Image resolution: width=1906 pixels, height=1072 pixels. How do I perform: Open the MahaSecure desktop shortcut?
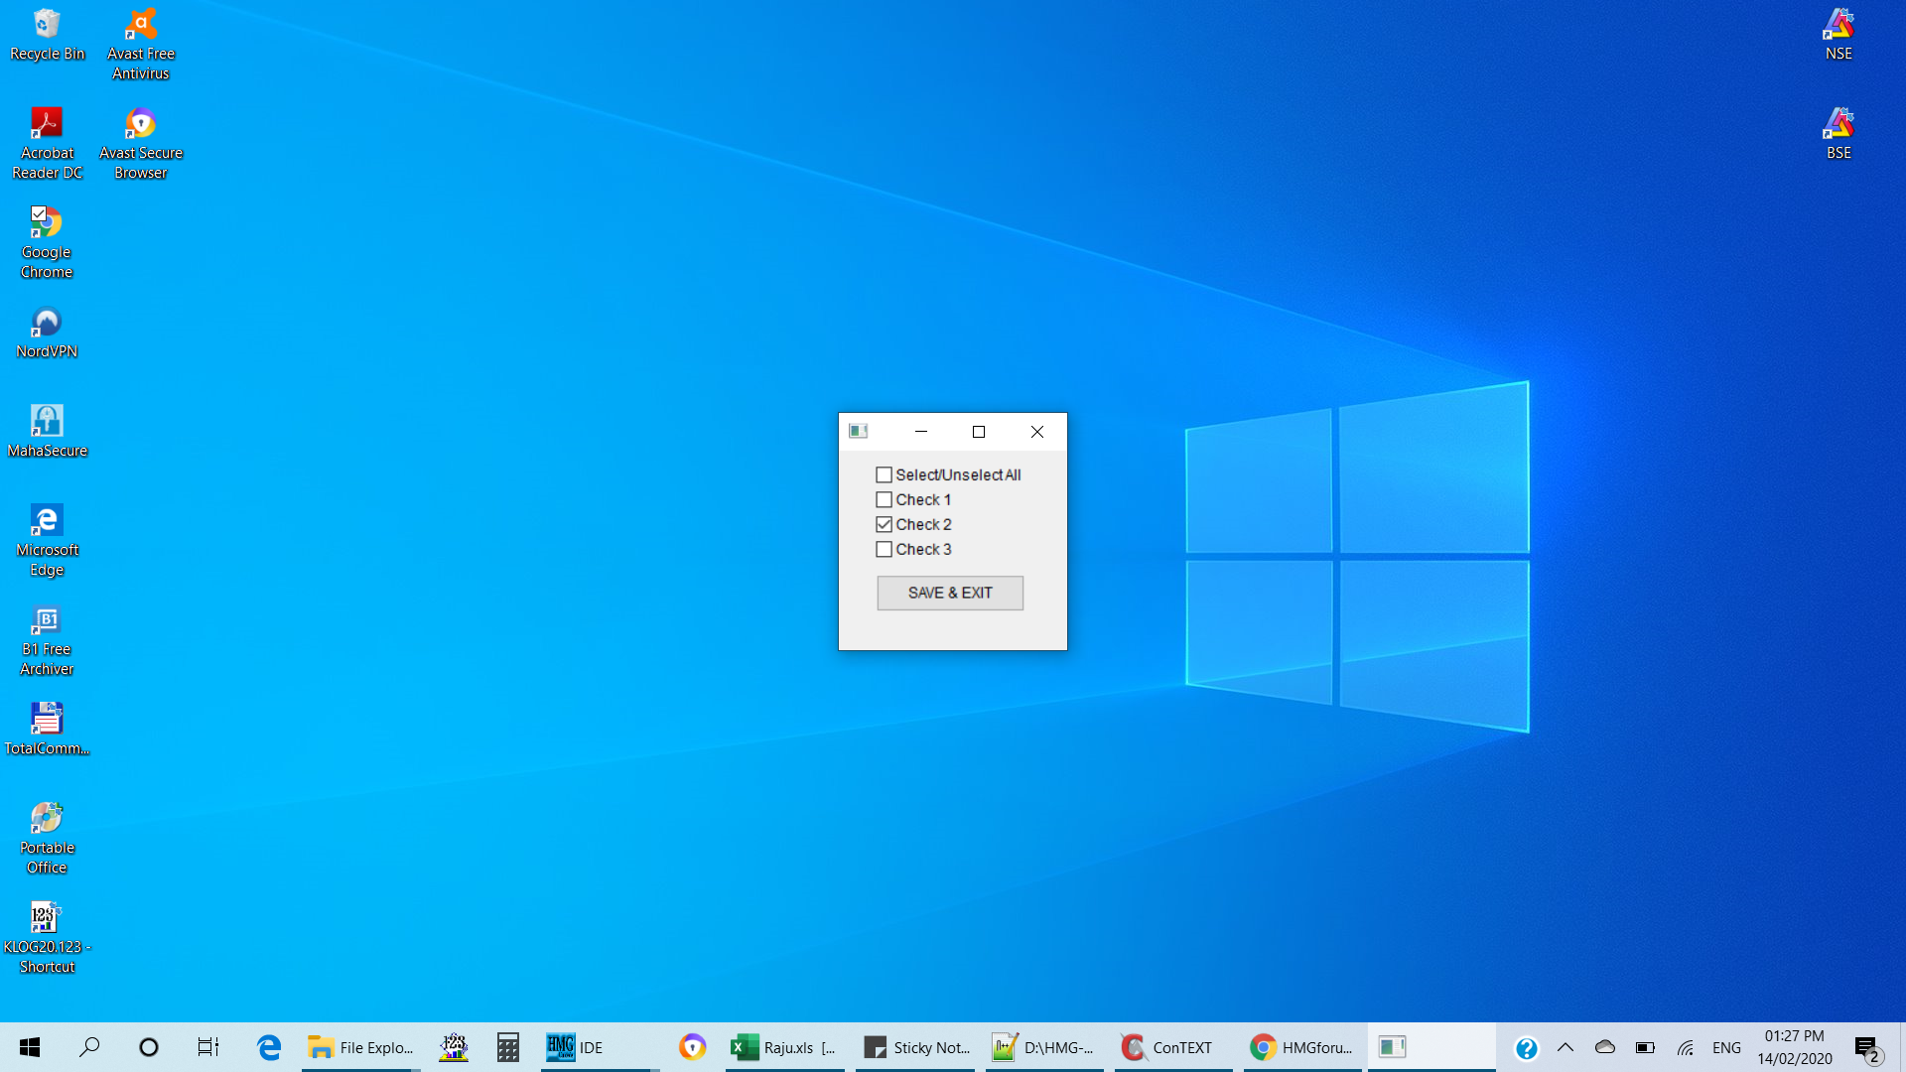pyautogui.click(x=47, y=432)
